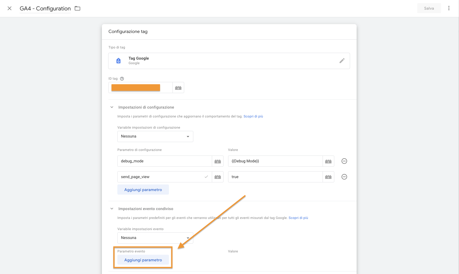The image size is (459, 274).
Task: Click the Parametro evento label
Action: click(x=131, y=251)
